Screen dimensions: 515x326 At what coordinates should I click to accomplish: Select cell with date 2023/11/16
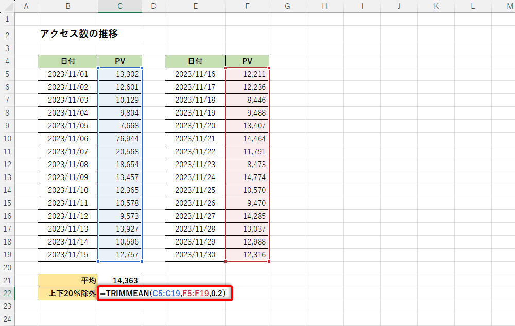[195, 74]
